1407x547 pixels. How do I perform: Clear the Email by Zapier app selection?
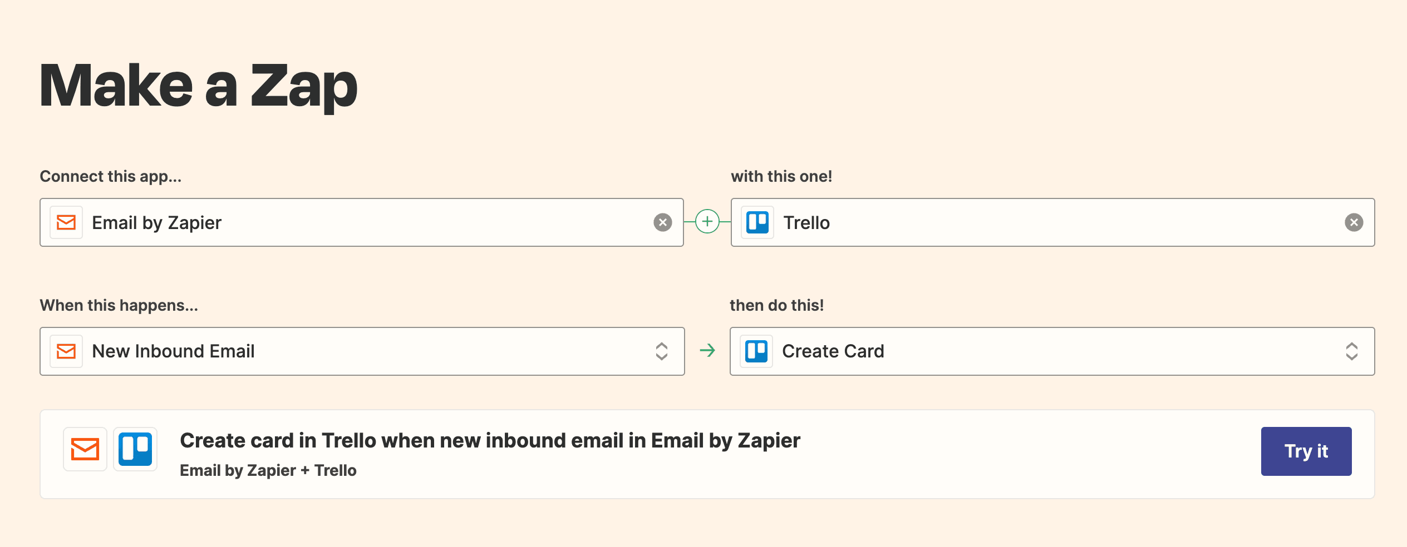(x=662, y=222)
